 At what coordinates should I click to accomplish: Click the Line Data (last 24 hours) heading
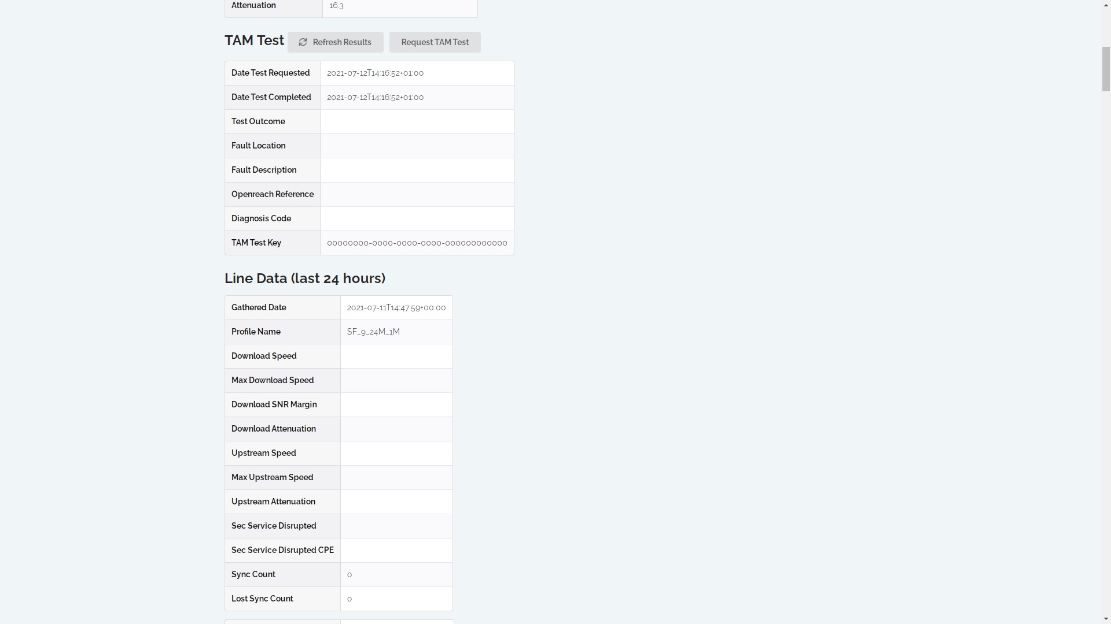point(305,278)
